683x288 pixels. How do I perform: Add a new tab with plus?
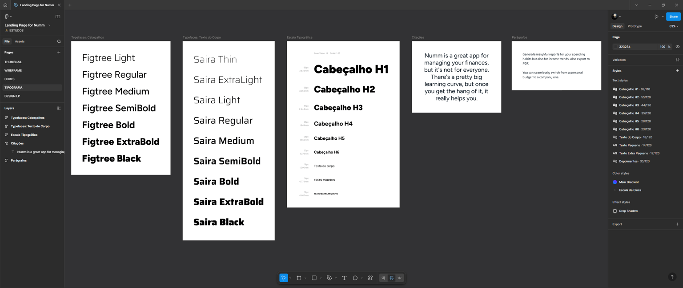click(x=70, y=5)
